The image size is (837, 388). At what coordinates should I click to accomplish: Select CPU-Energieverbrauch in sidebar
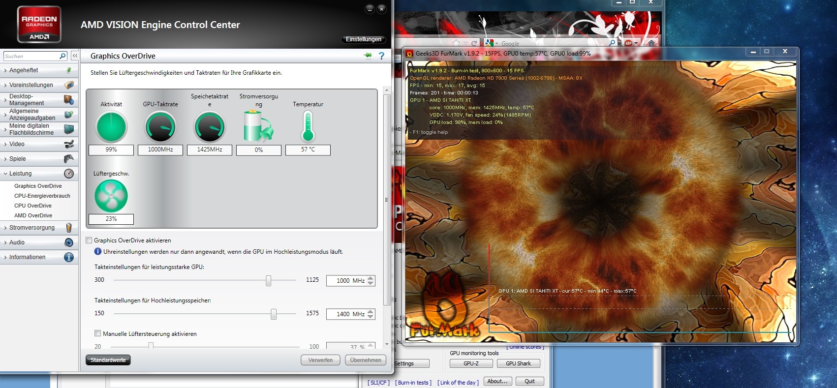pos(42,196)
